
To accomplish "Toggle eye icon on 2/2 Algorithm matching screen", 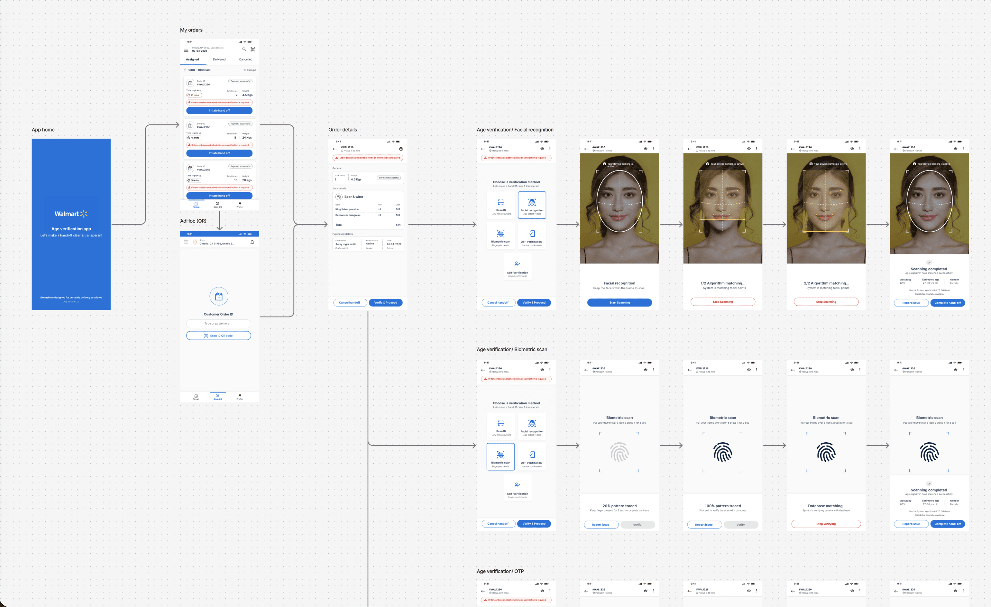I will tap(852, 149).
